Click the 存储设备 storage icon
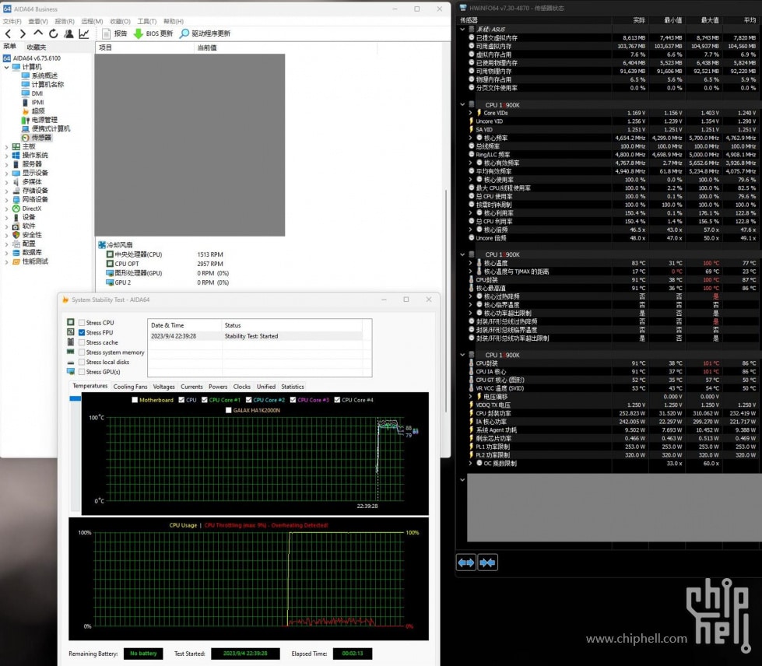762x666 pixels. (x=16, y=191)
